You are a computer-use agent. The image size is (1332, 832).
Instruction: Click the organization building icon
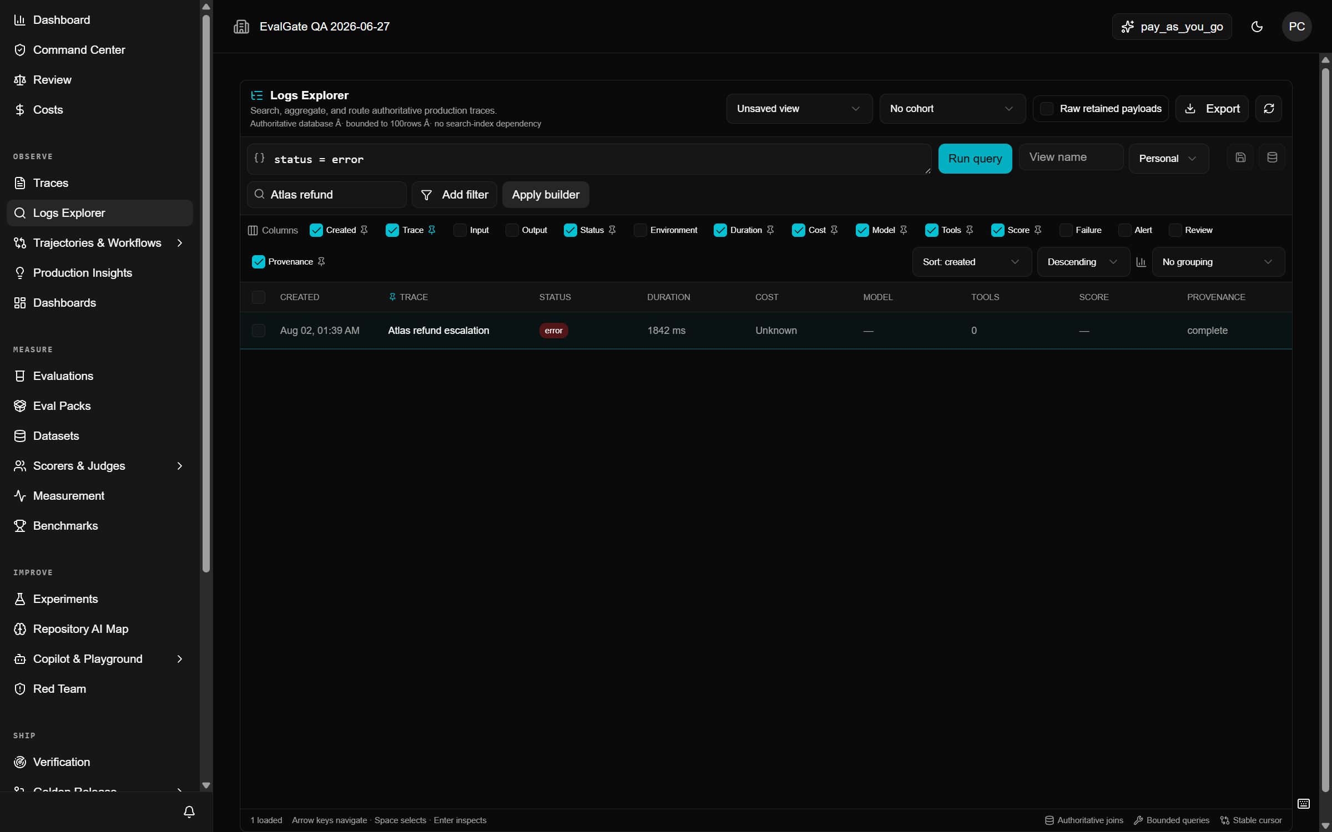[x=241, y=27]
